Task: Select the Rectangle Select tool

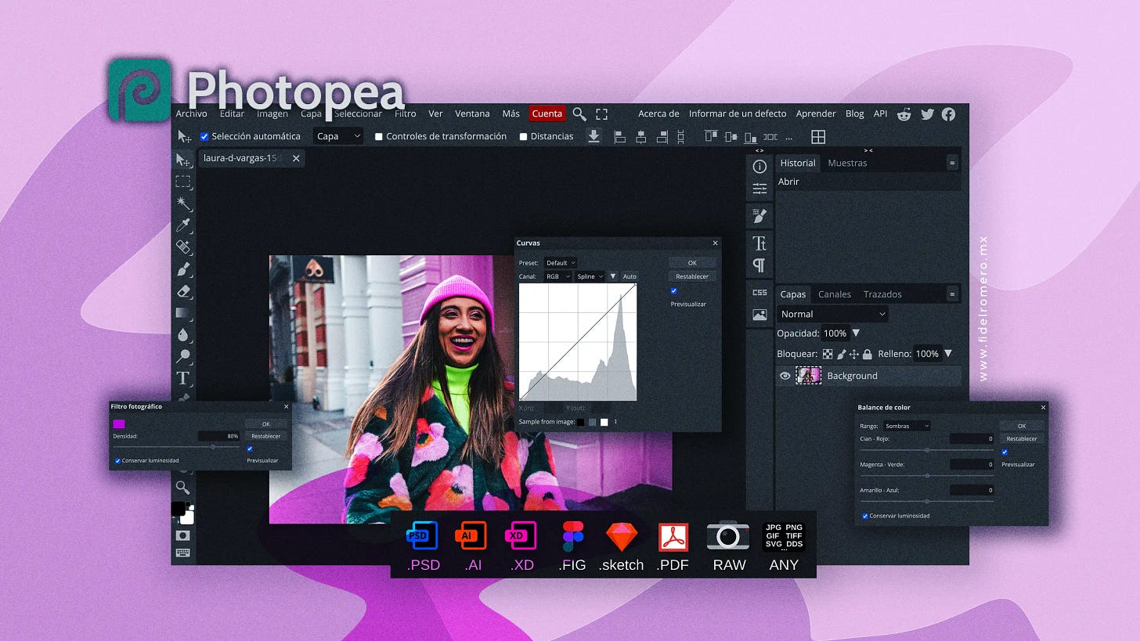Action: pos(183,182)
